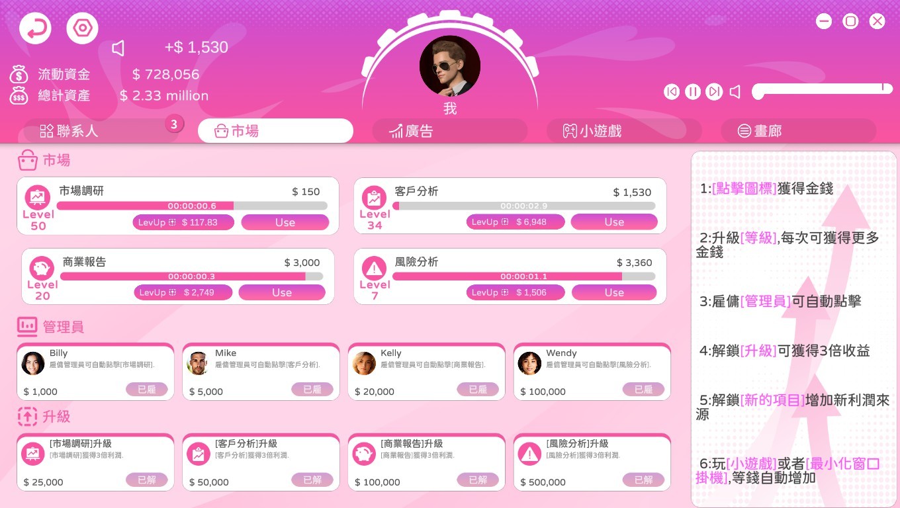The image size is (900, 508).
Task: Open the 畫廊 tab
Action: [x=798, y=131]
